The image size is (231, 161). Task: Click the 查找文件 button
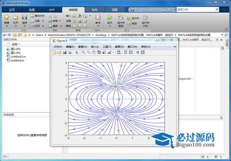coord(37,16)
